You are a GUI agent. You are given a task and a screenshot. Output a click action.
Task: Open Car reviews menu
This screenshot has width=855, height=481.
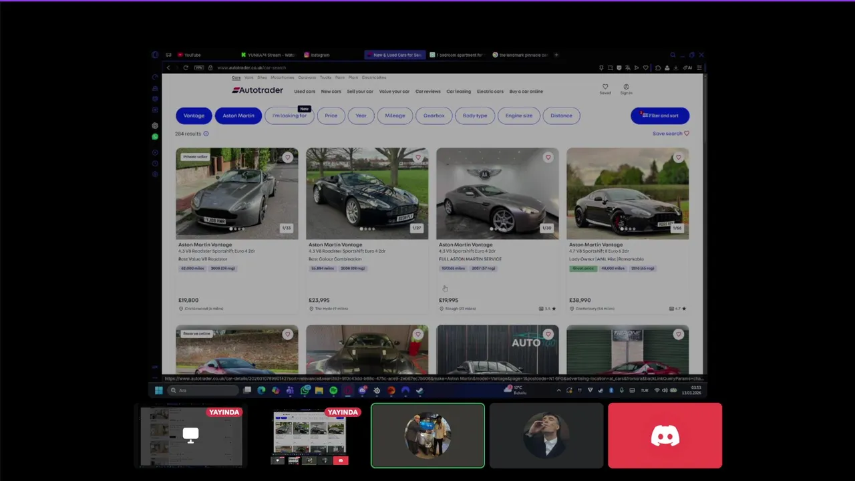[428, 92]
